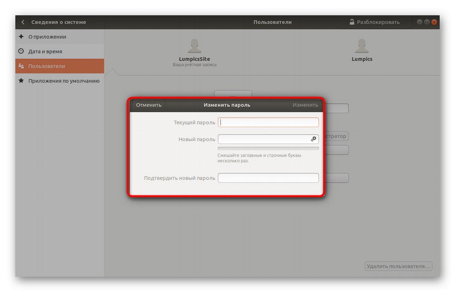Viewport: 455px width, 292px height.
Task: Click the window maximize button
Action: [427, 22]
